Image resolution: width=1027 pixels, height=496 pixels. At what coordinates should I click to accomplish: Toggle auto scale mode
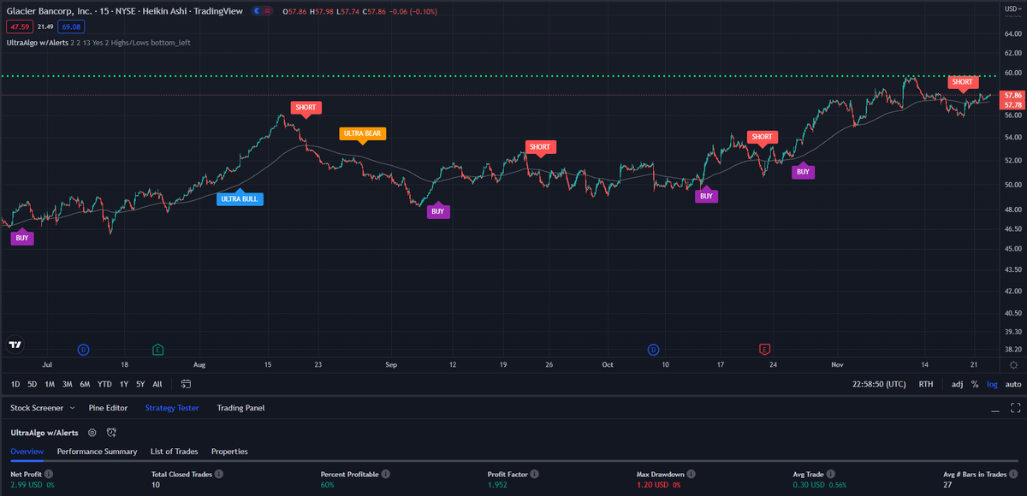pyautogui.click(x=1013, y=385)
